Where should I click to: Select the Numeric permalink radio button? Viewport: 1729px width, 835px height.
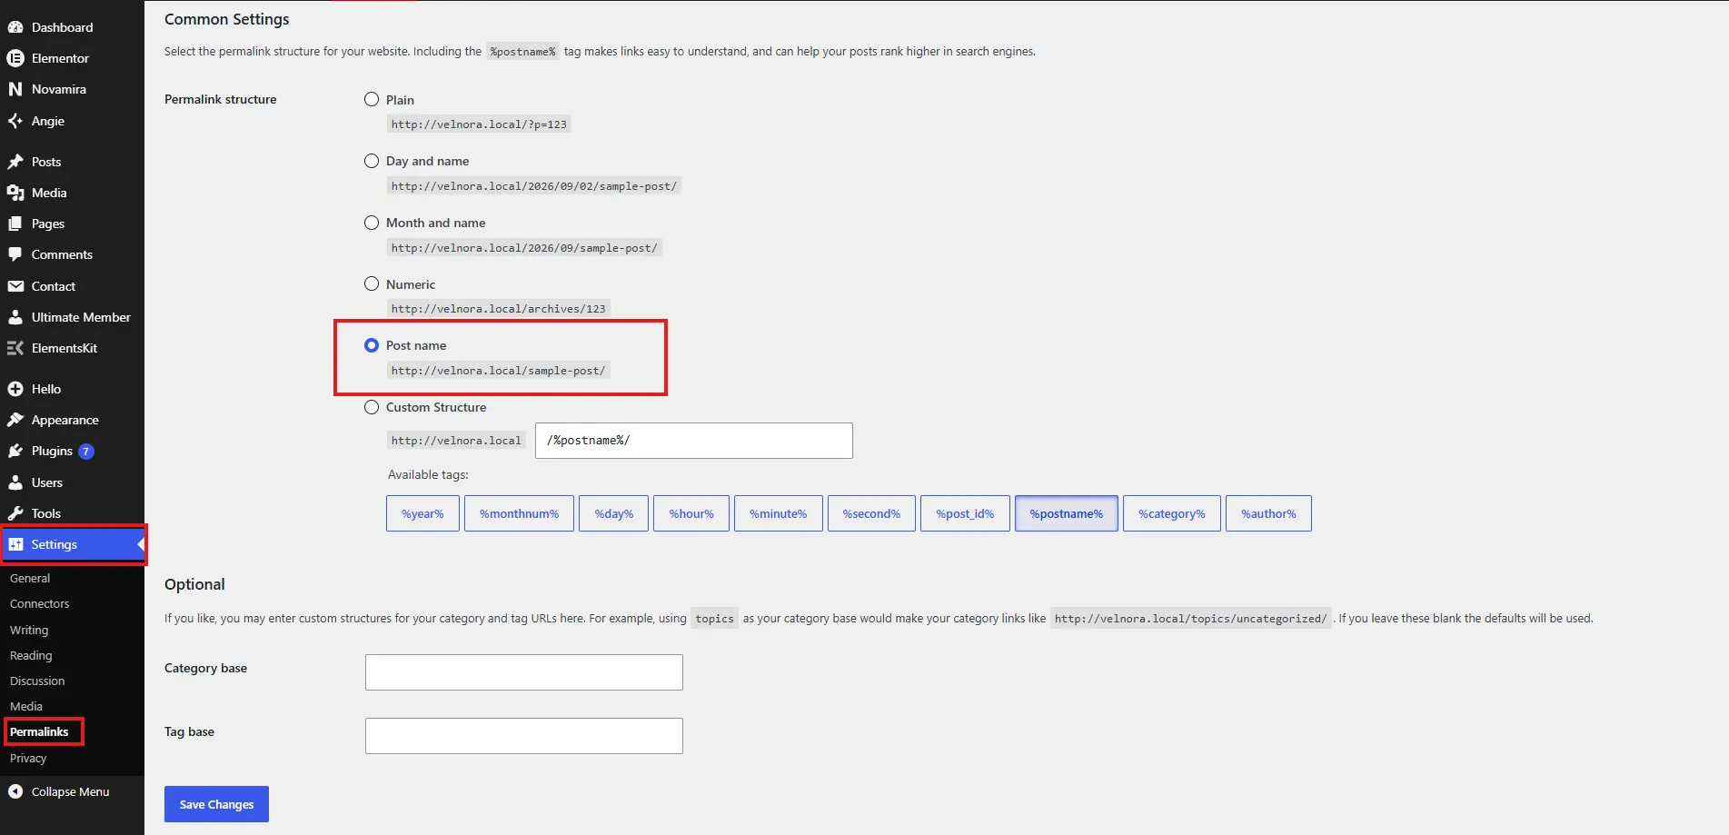click(x=372, y=283)
